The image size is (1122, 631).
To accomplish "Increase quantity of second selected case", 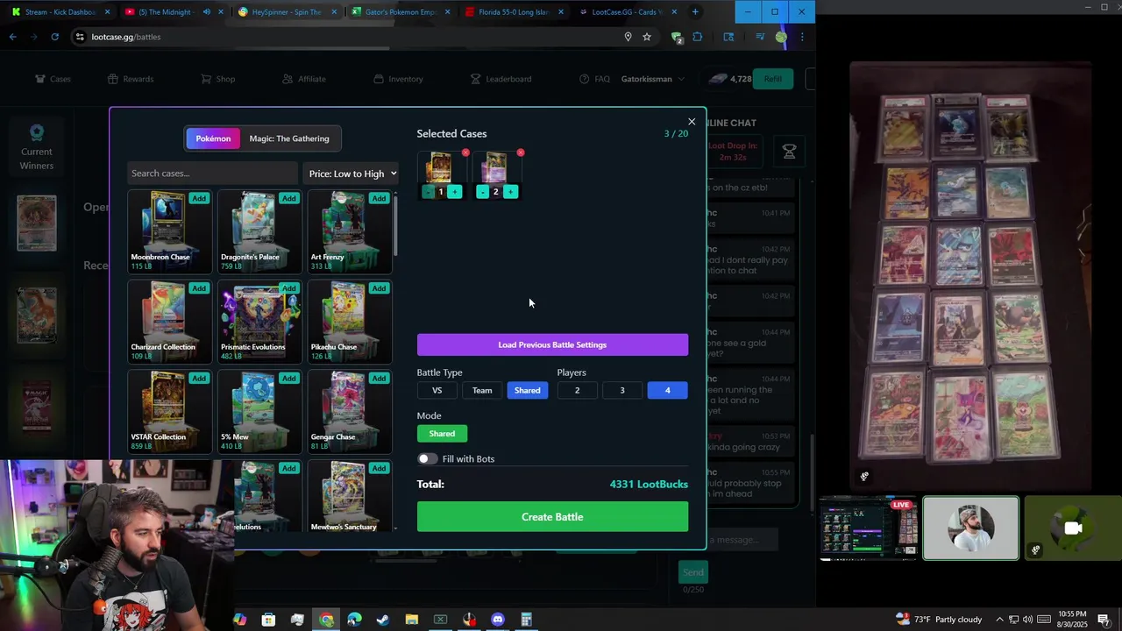I will [x=510, y=192].
